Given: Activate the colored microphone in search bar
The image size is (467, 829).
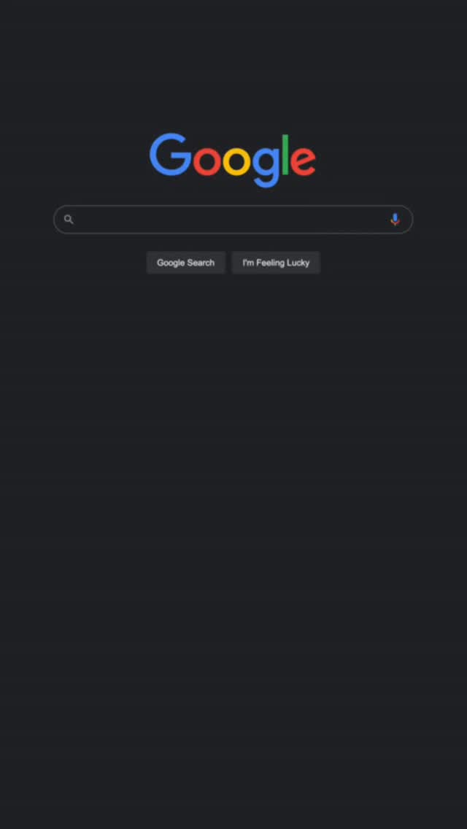Looking at the screenshot, I should point(395,220).
